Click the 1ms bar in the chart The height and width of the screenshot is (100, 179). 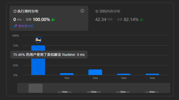click(67, 74)
